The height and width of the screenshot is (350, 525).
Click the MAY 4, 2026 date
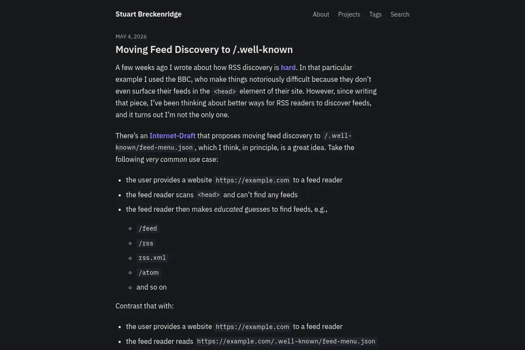click(131, 37)
